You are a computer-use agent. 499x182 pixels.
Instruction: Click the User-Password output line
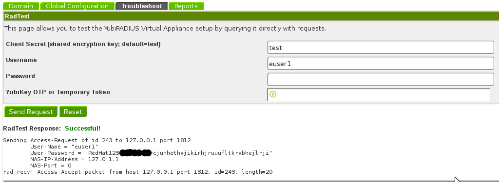click(151, 153)
